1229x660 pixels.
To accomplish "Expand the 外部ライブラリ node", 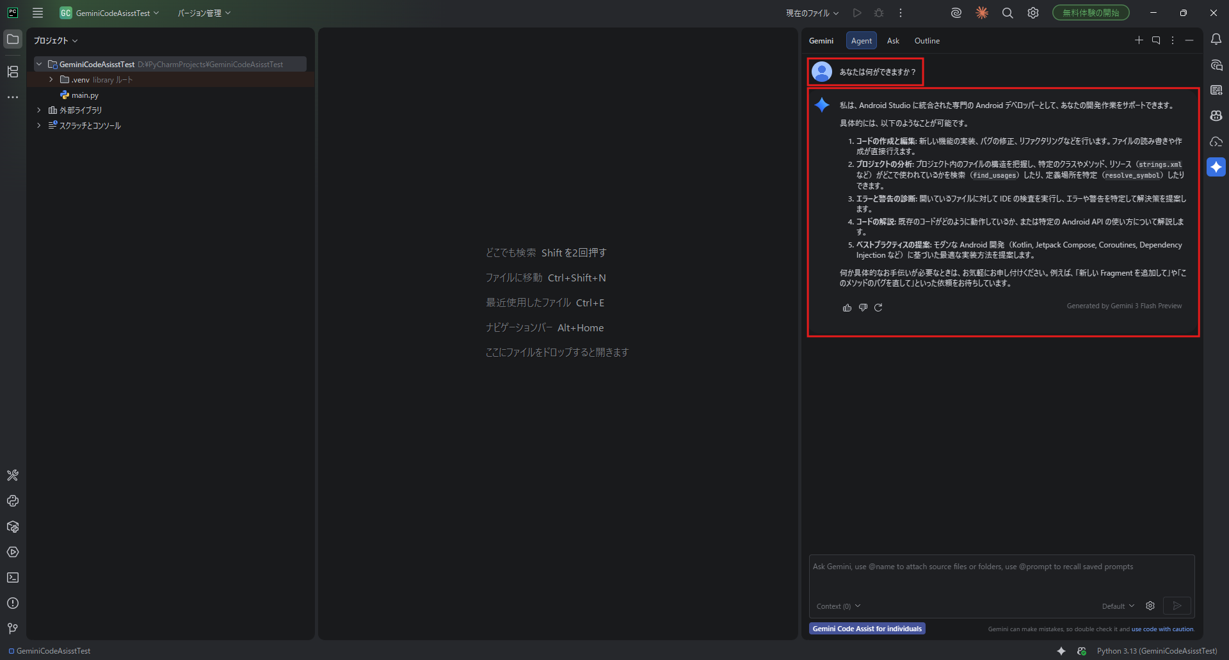I will pos(39,110).
